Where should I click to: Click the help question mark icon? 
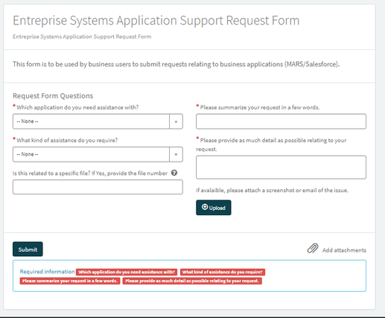(x=174, y=173)
